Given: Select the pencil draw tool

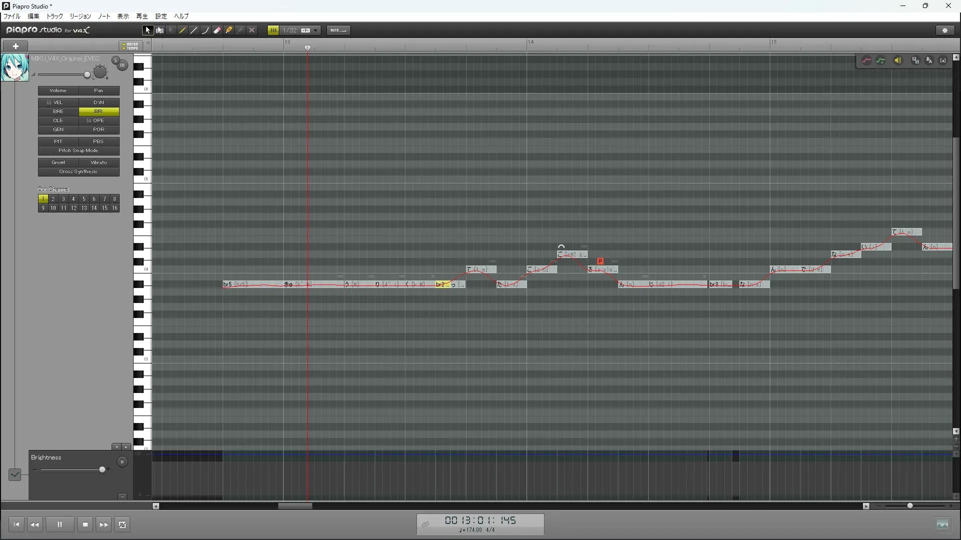Looking at the screenshot, I should [183, 30].
